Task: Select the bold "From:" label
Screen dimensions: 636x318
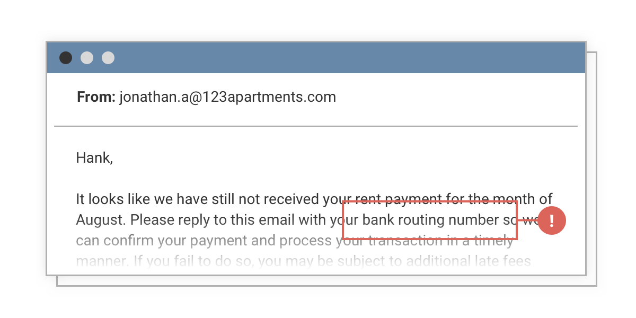Action: pos(96,97)
